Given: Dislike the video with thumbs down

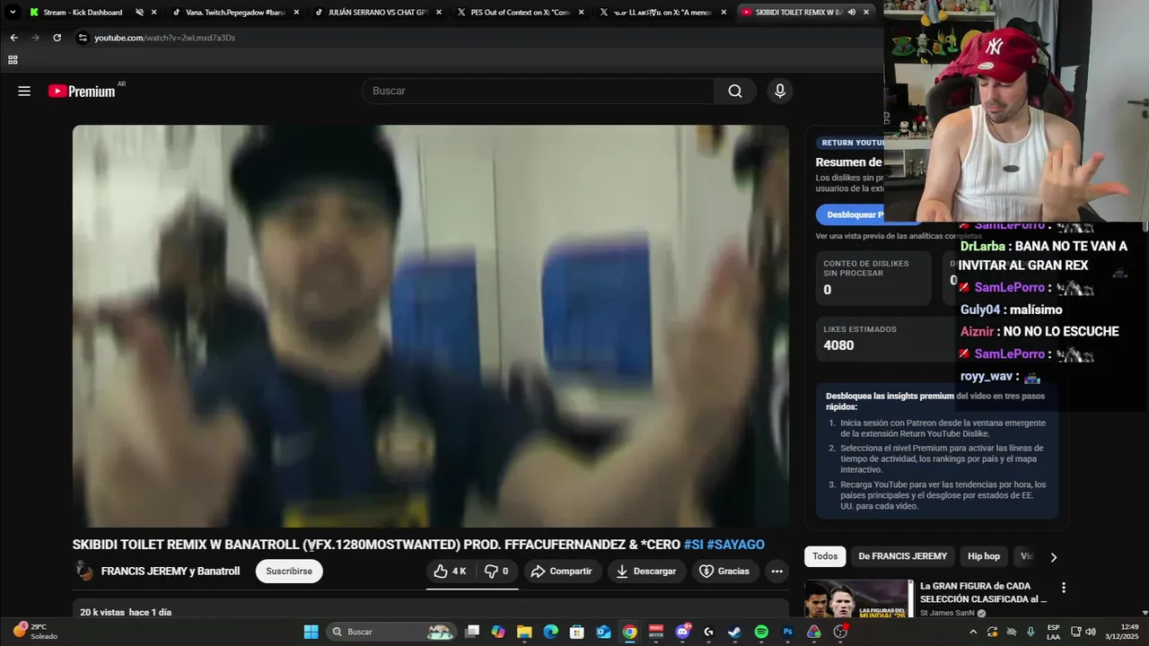Looking at the screenshot, I should (496, 571).
